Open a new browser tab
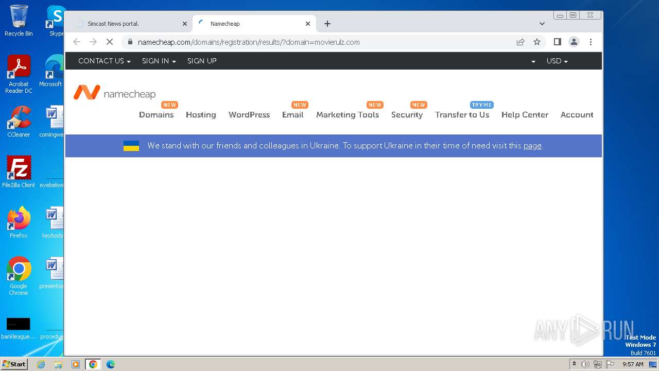The width and height of the screenshot is (659, 371). coord(327,24)
